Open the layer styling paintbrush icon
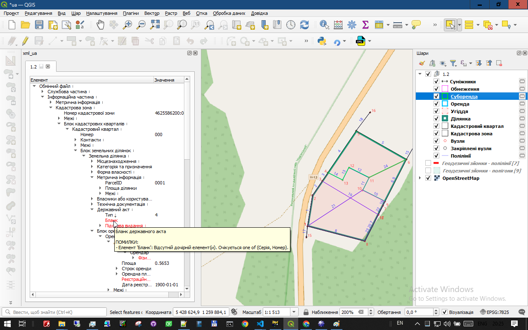The height and width of the screenshot is (330, 528). 422,63
